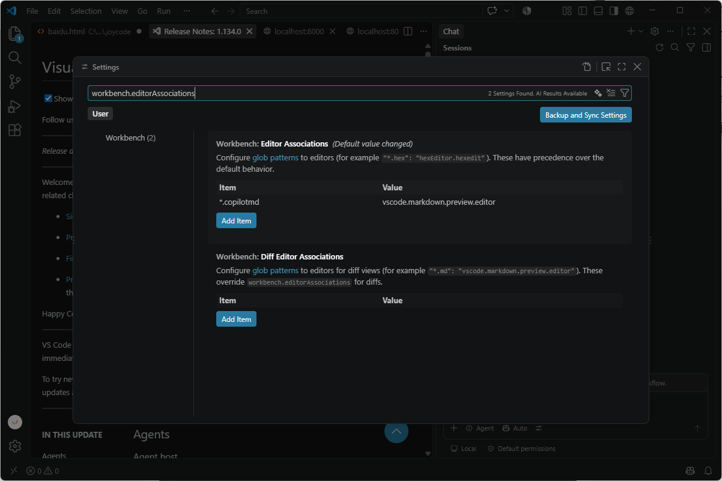The image size is (722, 481).
Task: Expand the New Chat dropdown chevron
Action: [x=640, y=31]
